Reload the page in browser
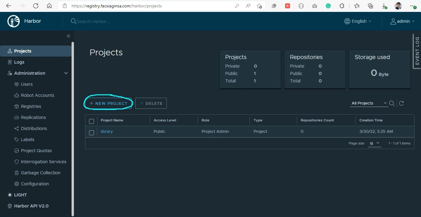Image resolution: width=421 pixels, height=217 pixels. tap(36, 6)
